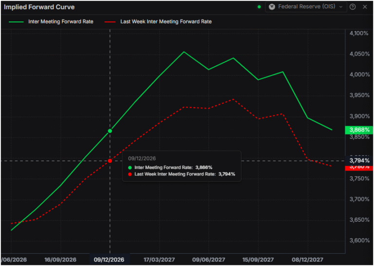
Task: Click the 15/09/2027 axis date label
Action: [258, 260]
